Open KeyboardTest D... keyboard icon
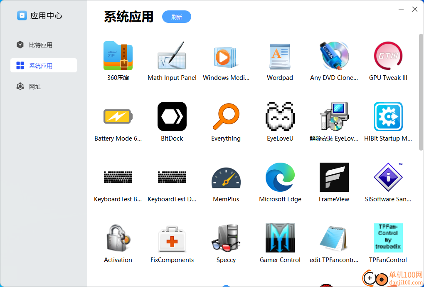Viewport: 424px width, 287px height. click(172, 177)
